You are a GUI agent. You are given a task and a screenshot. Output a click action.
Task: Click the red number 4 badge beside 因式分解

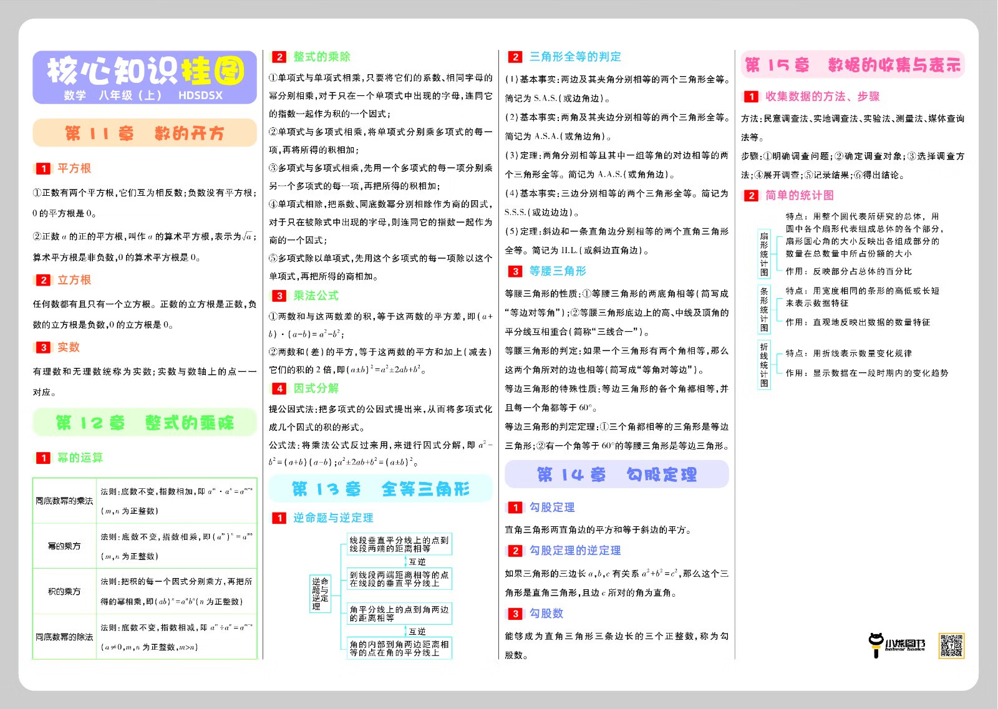(x=279, y=388)
